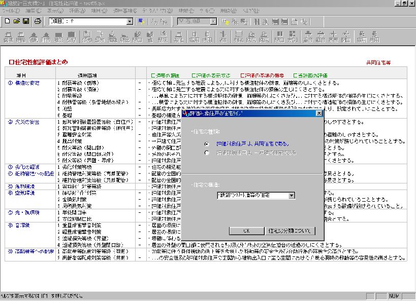Select the ⑧ 音環境 category
This screenshot has width=416, height=301.
tap(19, 225)
